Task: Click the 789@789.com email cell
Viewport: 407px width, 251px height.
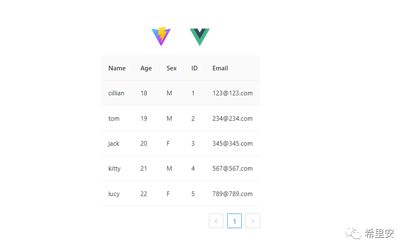Action: pyautogui.click(x=232, y=194)
